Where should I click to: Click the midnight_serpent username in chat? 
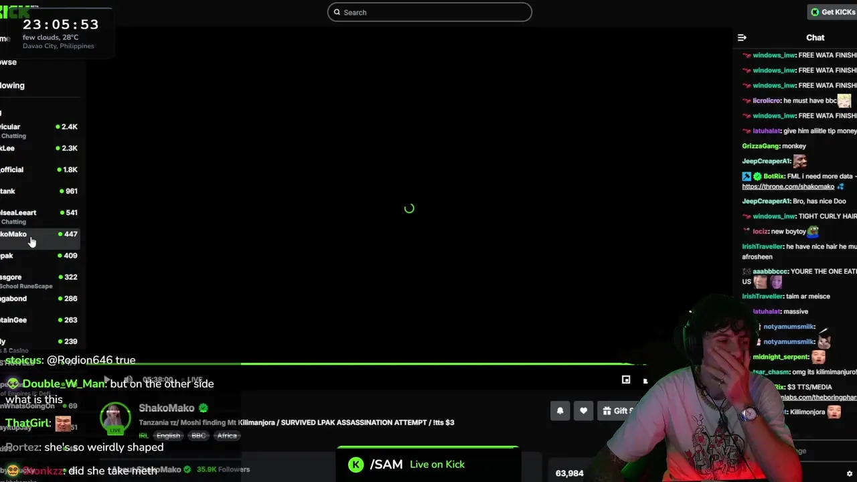click(x=780, y=357)
